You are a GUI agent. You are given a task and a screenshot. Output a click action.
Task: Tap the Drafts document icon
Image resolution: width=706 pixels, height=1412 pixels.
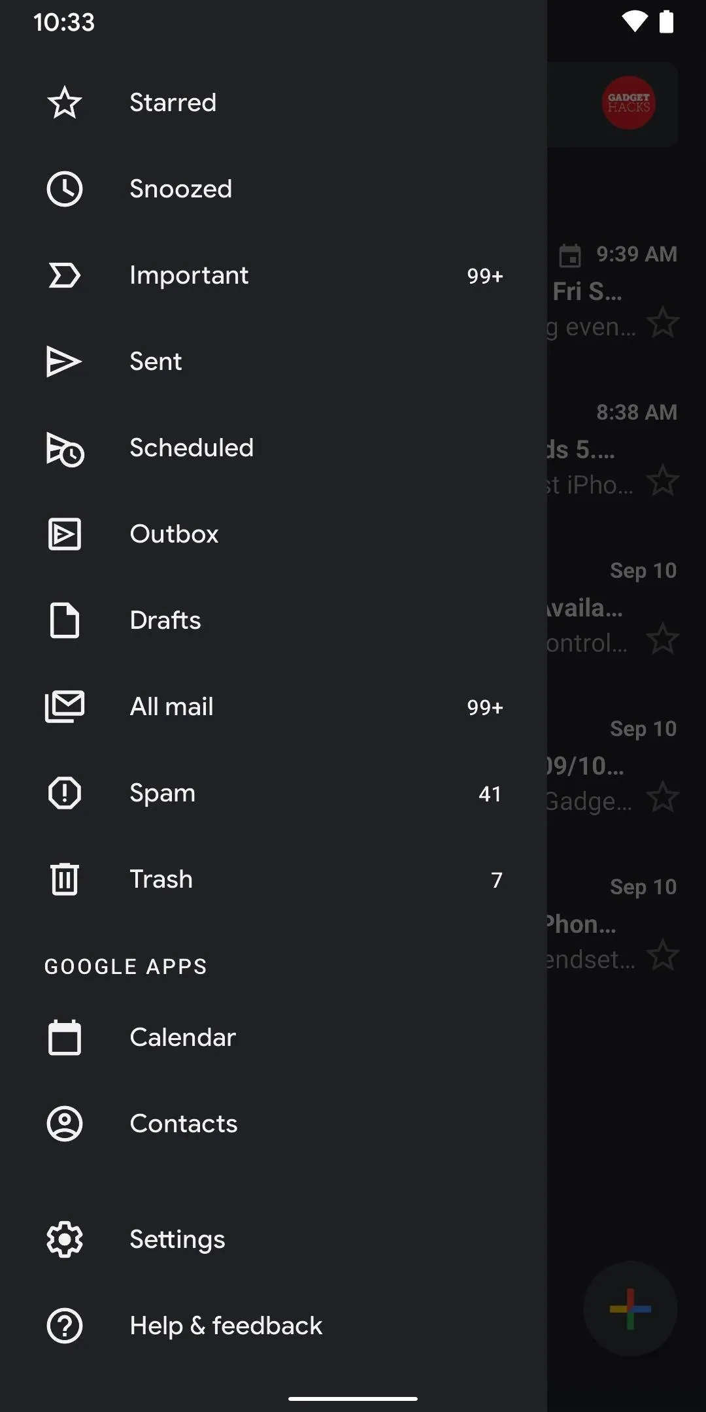tap(65, 620)
